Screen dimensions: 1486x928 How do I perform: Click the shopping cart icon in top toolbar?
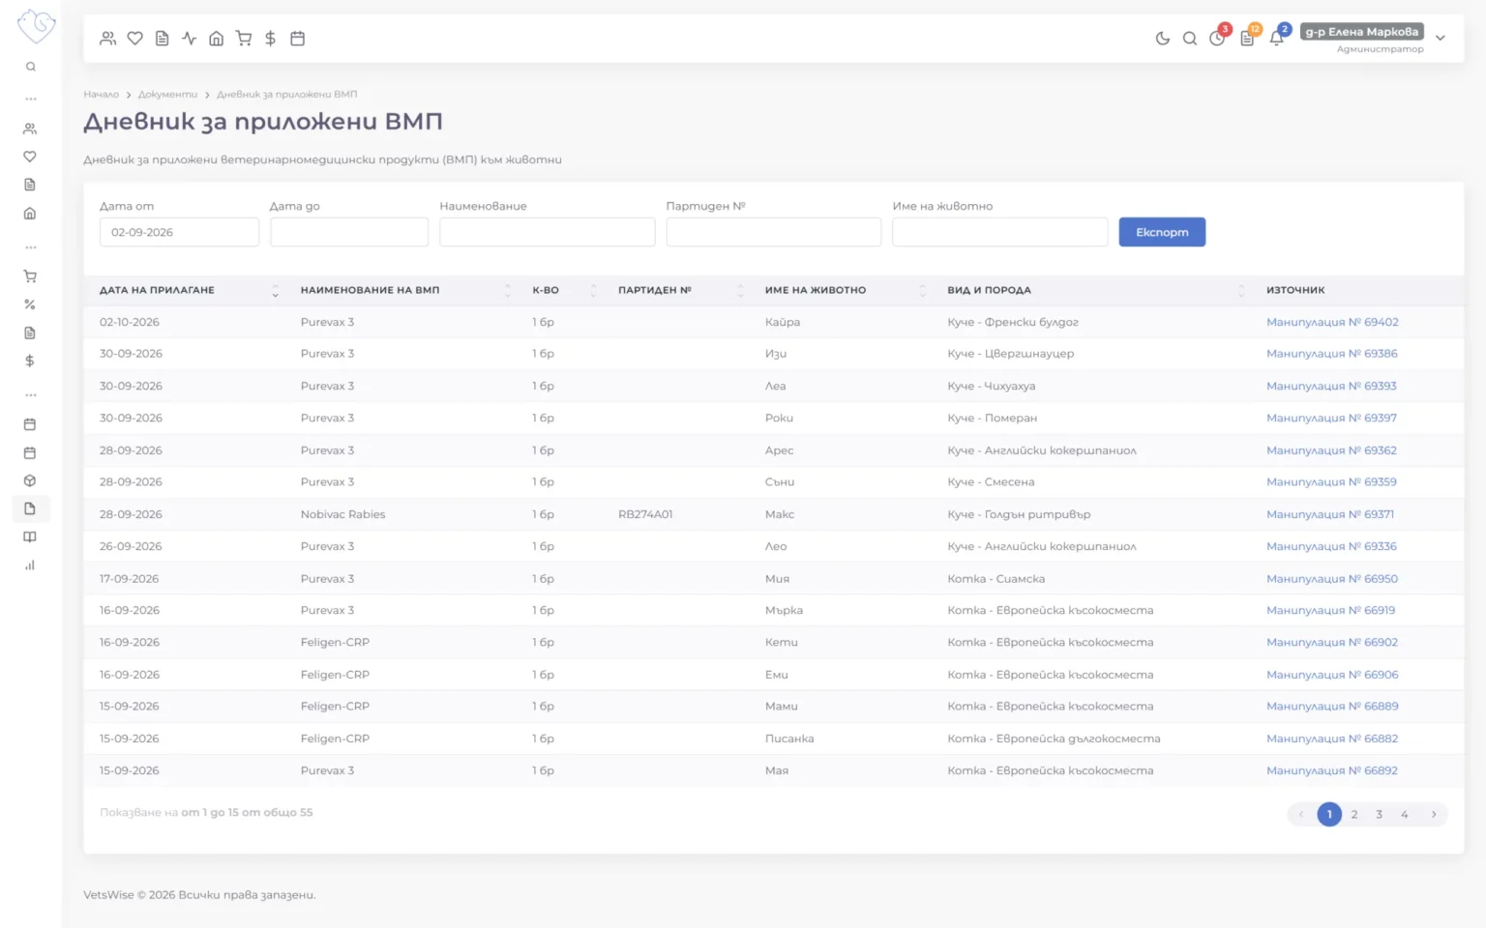(x=244, y=39)
